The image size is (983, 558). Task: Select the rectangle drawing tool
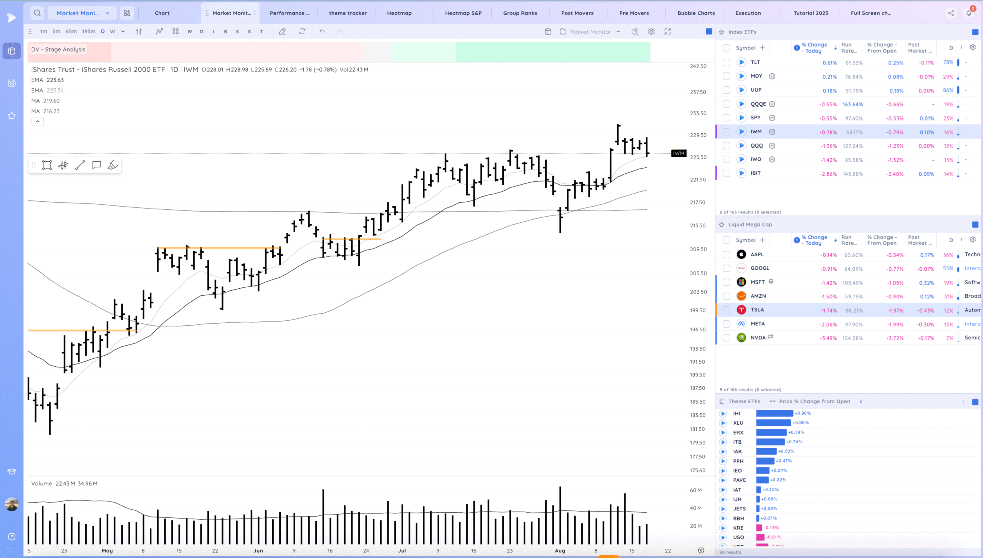pos(47,165)
